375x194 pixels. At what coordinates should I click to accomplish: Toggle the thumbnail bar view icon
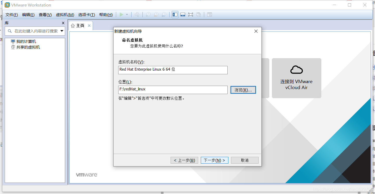point(183,15)
